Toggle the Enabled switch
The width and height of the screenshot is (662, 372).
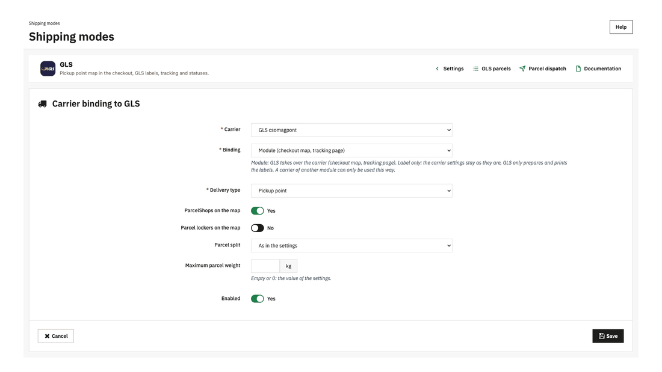pos(257,299)
